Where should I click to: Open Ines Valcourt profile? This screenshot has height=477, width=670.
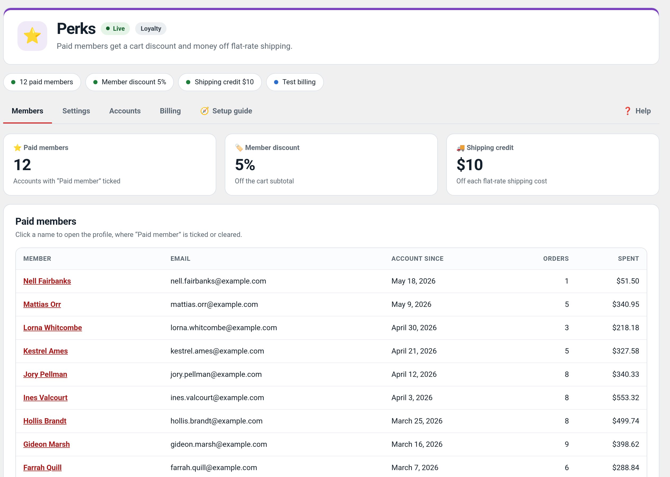(45, 398)
